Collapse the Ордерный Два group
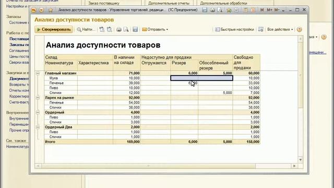The width and height of the screenshot is (334, 188). (x=38, y=127)
